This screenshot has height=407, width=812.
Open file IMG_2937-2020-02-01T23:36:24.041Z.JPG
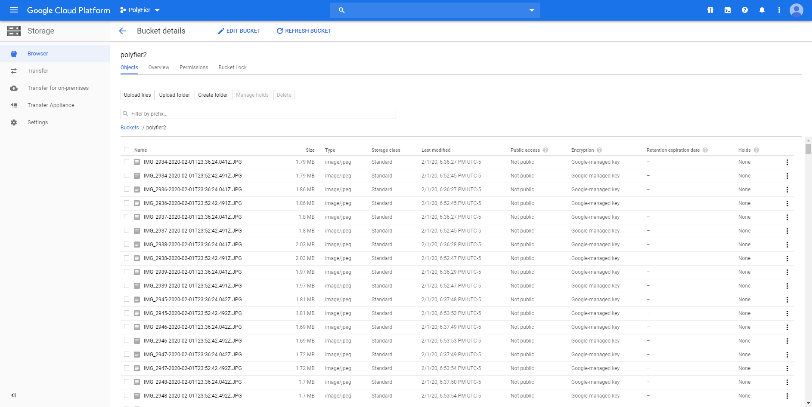pyautogui.click(x=192, y=217)
